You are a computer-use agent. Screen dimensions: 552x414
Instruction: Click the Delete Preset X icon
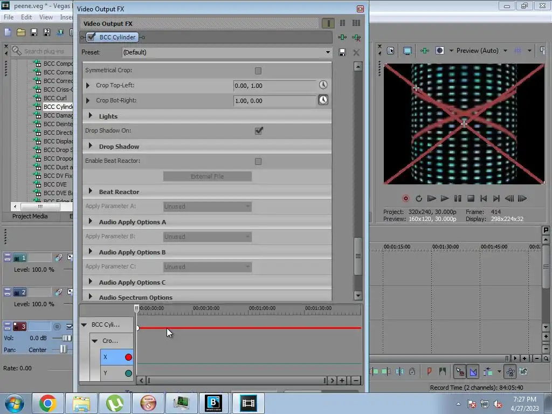pyautogui.click(x=356, y=52)
